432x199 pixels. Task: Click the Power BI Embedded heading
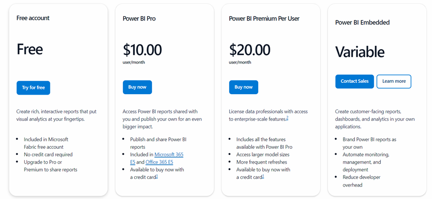pyautogui.click(x=362, y=22)
